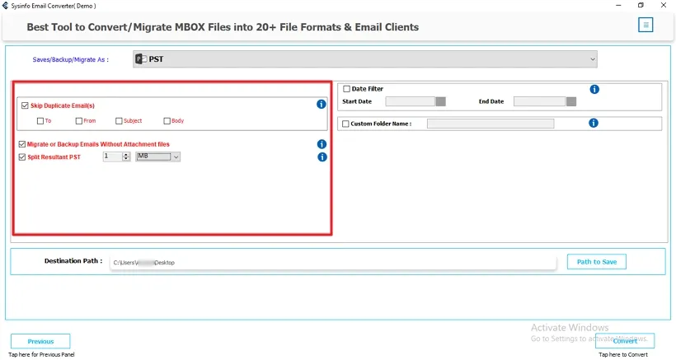
Task: Click the info icon beside Custom Folder Name
Action: click(x=594, y=124)
